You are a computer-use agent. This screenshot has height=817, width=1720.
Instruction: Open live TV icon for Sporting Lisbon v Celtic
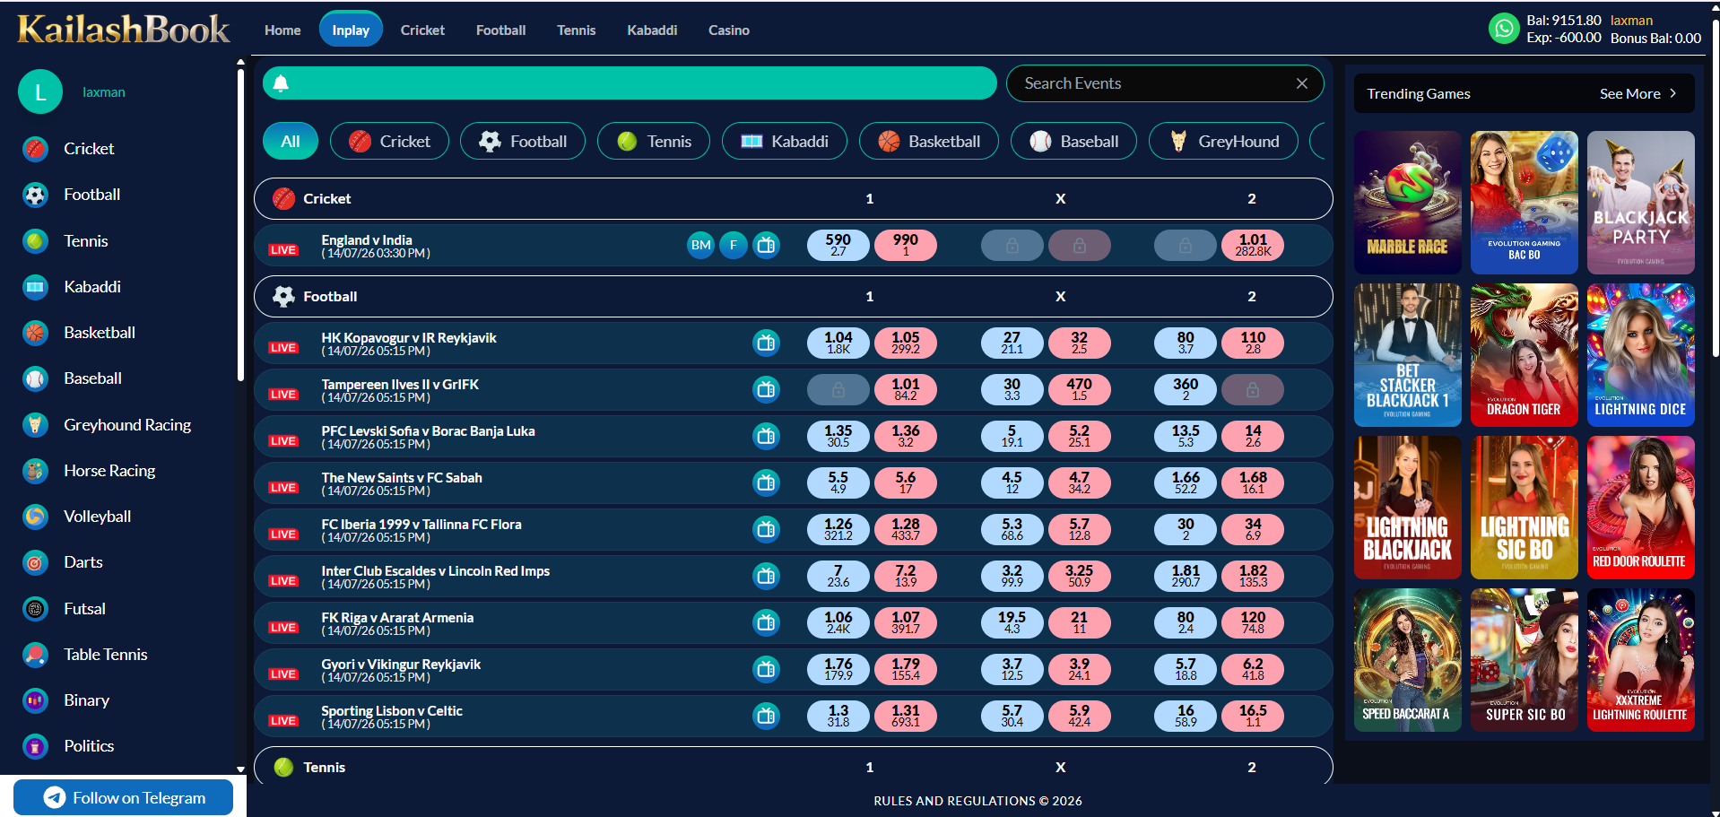click(766, 716)
